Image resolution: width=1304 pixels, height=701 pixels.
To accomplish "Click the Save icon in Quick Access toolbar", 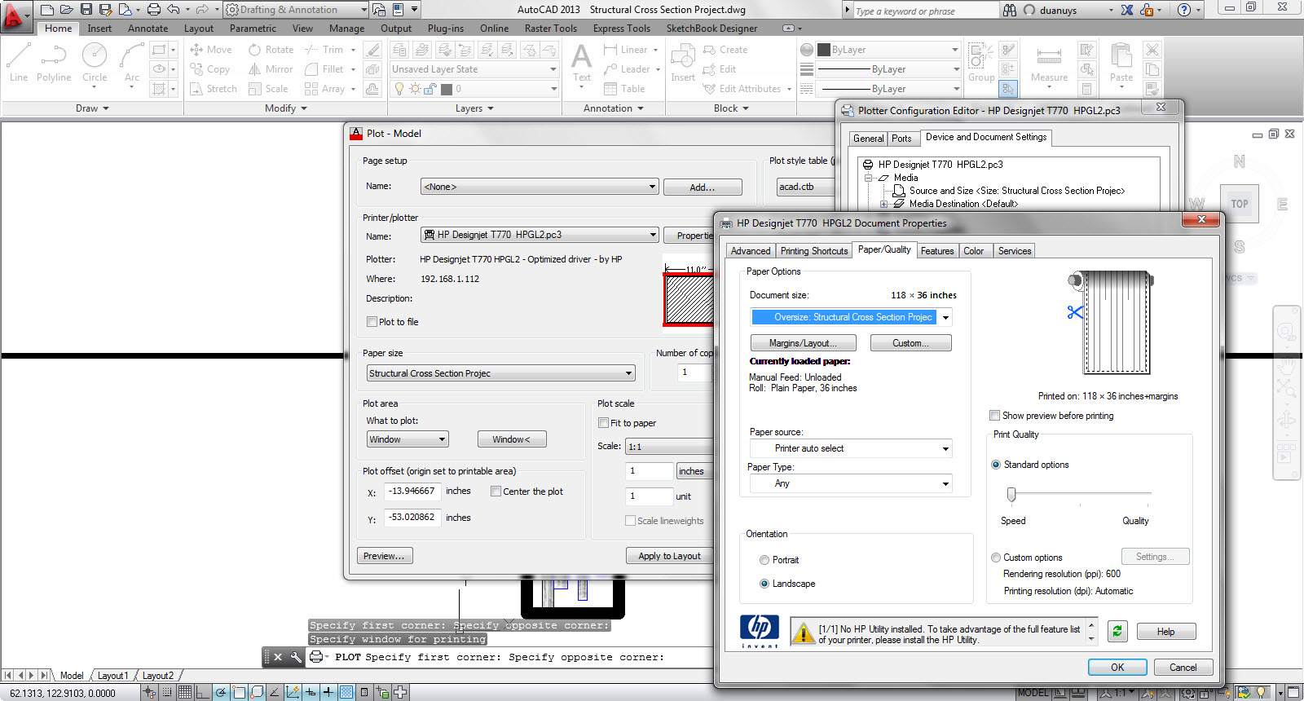I will 86,10.
